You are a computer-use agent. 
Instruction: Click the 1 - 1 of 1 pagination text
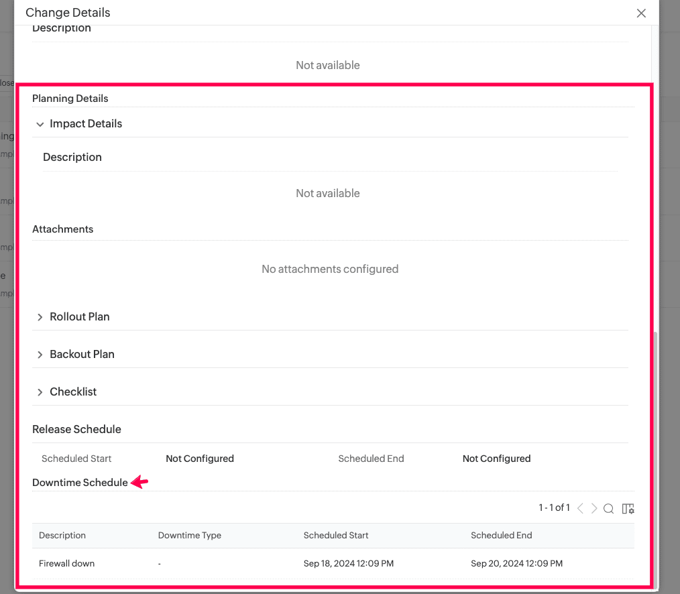point(554,508)
